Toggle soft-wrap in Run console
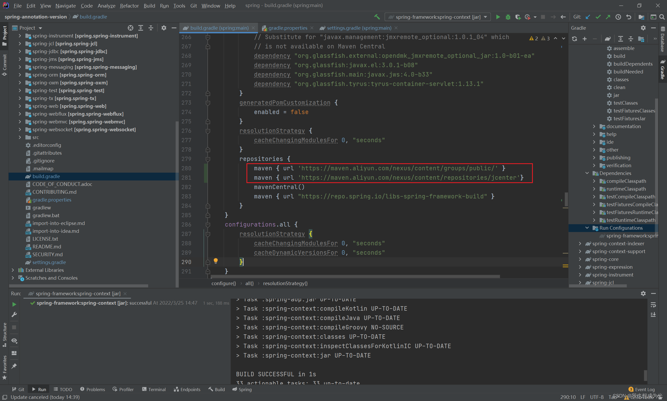 click(x=653, y=305)
